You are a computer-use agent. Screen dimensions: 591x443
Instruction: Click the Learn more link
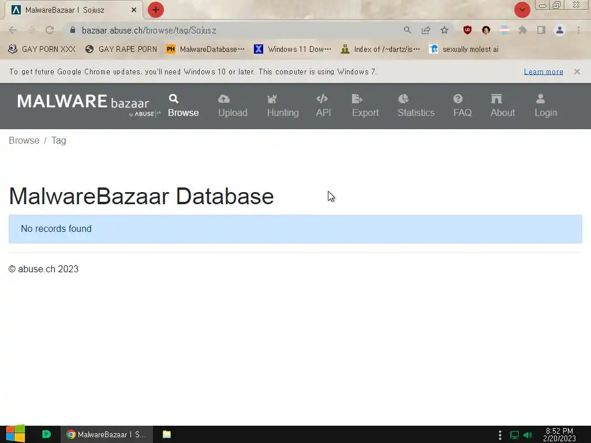click(x=543, y=72)
